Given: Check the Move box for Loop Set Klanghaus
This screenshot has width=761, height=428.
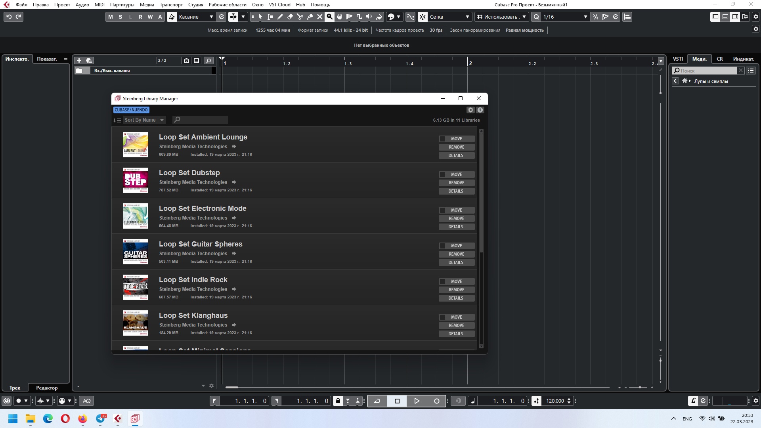Looking at the screenshot, I should 443,317.
